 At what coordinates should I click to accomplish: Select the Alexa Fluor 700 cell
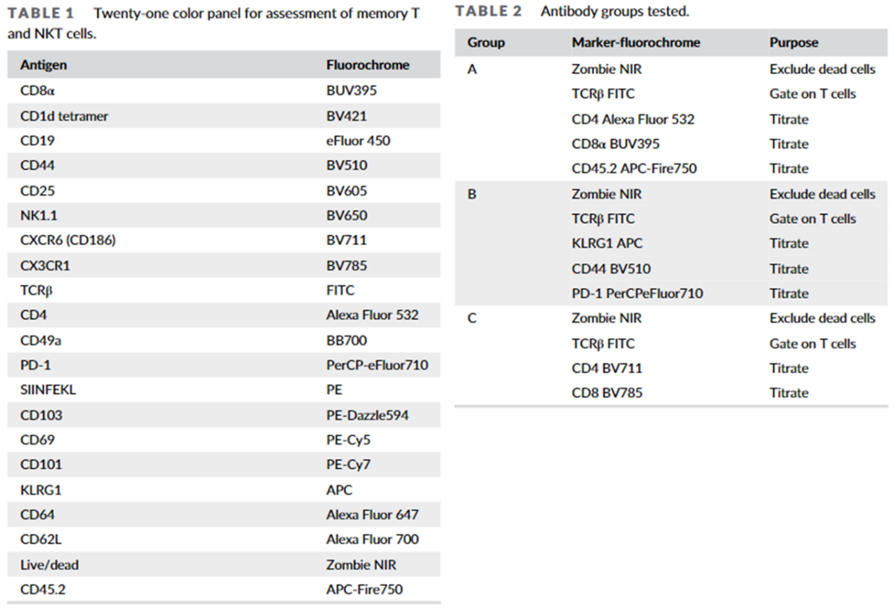click(x=372, y=539)
